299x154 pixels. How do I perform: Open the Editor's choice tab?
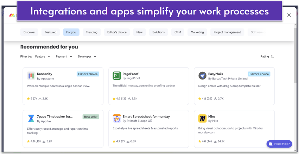[x=117, y=32]
